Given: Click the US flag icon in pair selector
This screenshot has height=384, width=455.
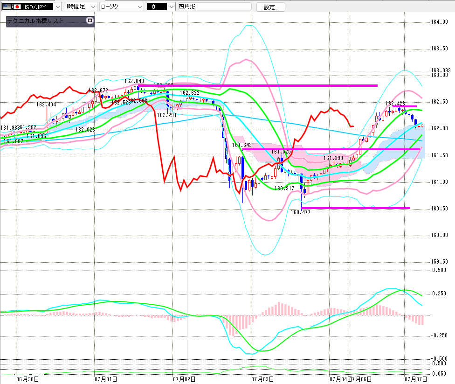Looking at the screenshot, I should pos(7,7).
